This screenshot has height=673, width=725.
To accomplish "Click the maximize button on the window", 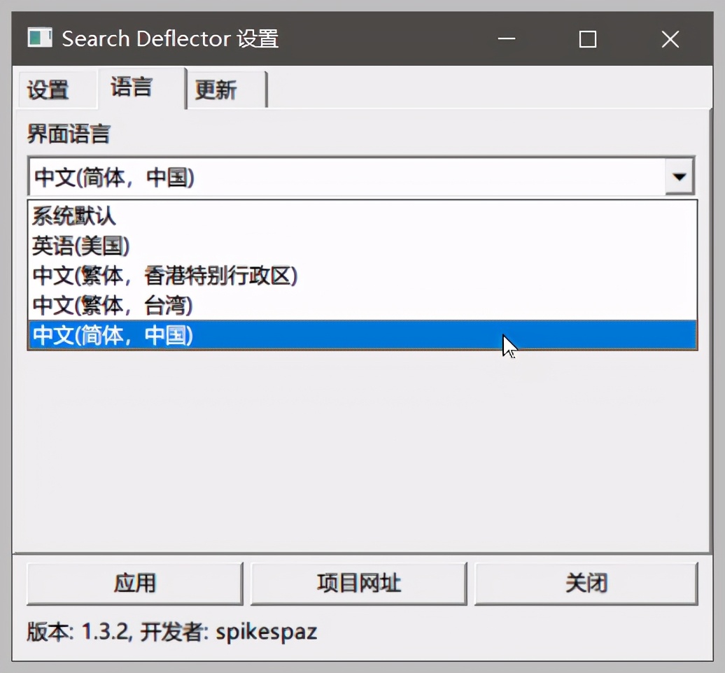I will coord(587,39).
